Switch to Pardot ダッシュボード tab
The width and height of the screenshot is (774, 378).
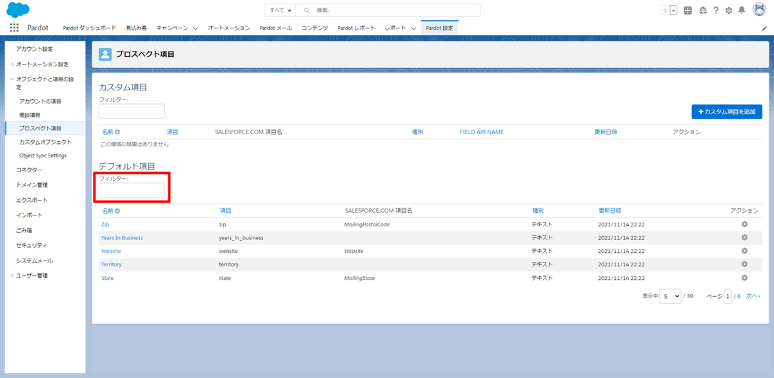point(90,28)
